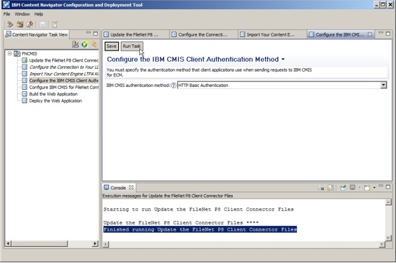Select Configure IBM CMIS for FileNet Content task
Screen dimensions: 396x263
[63, 88]
